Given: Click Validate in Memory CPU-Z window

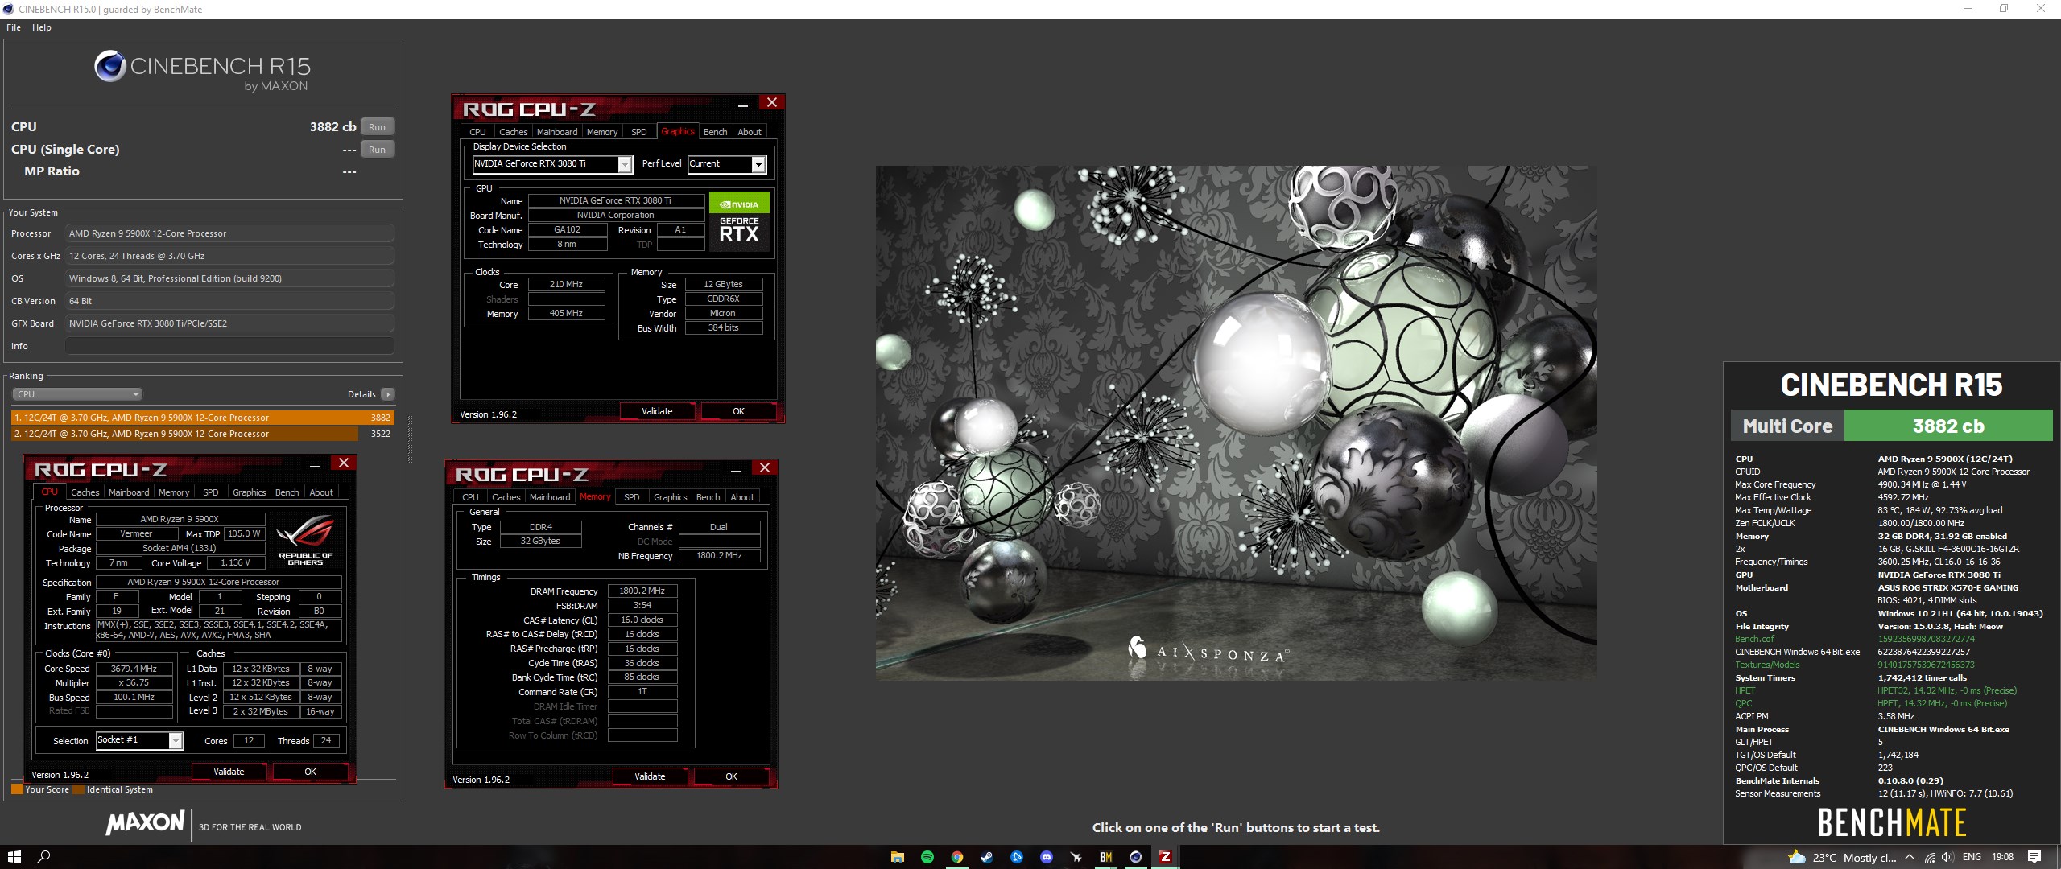Looking at the screenshot, I should (x=650, y=776).
